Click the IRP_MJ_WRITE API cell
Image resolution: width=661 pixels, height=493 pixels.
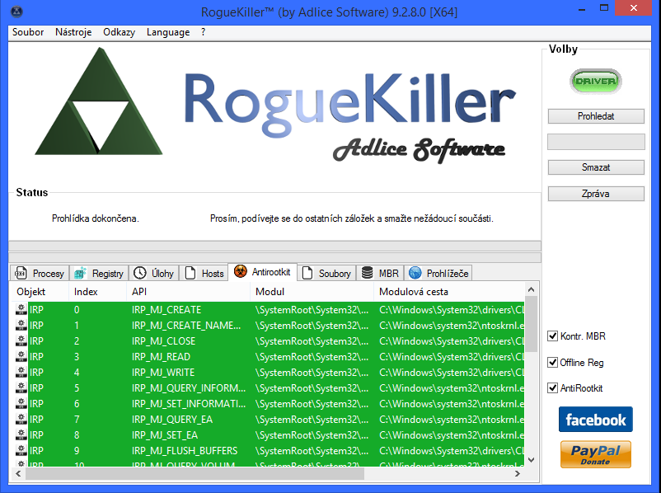[163, 372]
